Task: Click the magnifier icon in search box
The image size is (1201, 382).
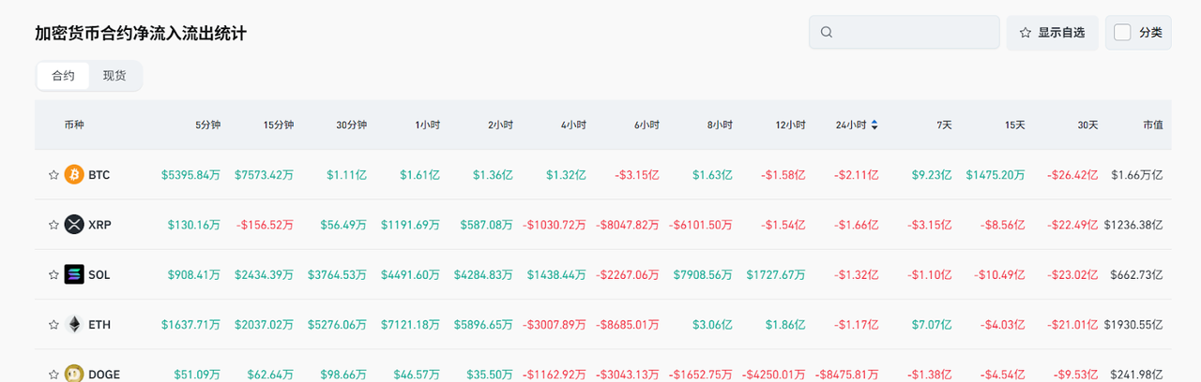Action: (827, 32)
